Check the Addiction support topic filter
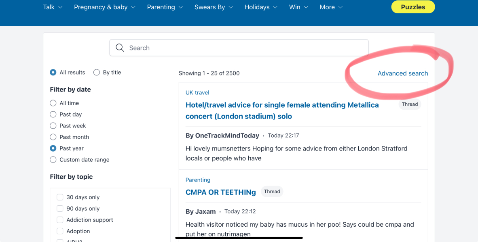Image resolution: width=478 pixels, height=242 pixels. click(60, 220)
